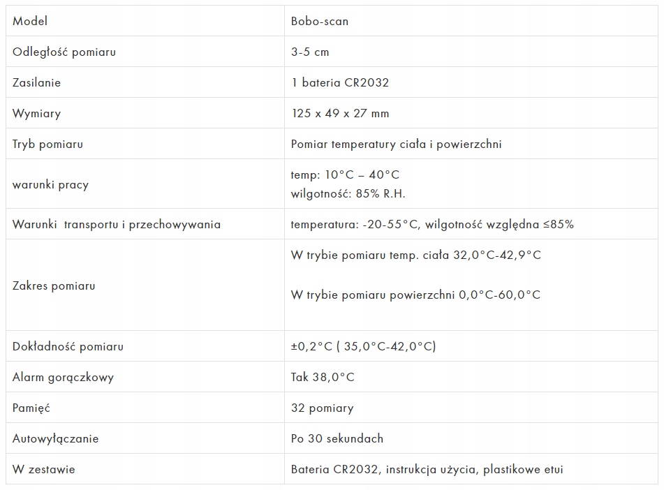Click the "Bobo-scan" model value

click(320, 21)
